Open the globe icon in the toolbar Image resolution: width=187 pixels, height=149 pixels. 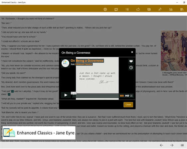coord(105,9)
